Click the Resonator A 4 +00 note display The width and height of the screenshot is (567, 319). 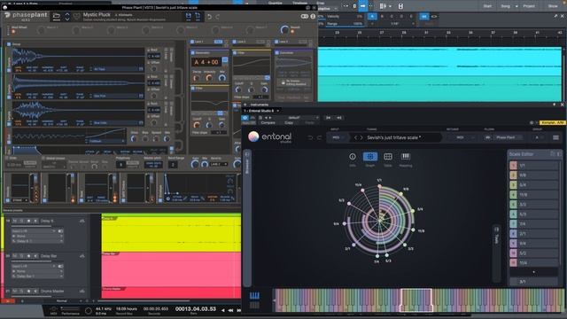coord(206,62)
